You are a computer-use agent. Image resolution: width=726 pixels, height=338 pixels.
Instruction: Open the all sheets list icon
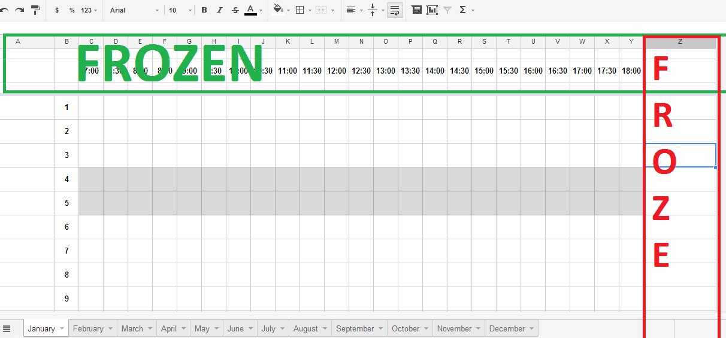coord(7,328)
